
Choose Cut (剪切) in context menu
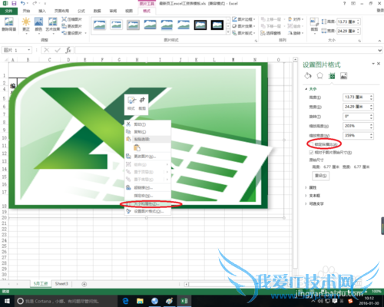pyautogui.click(x=147, y=124)
